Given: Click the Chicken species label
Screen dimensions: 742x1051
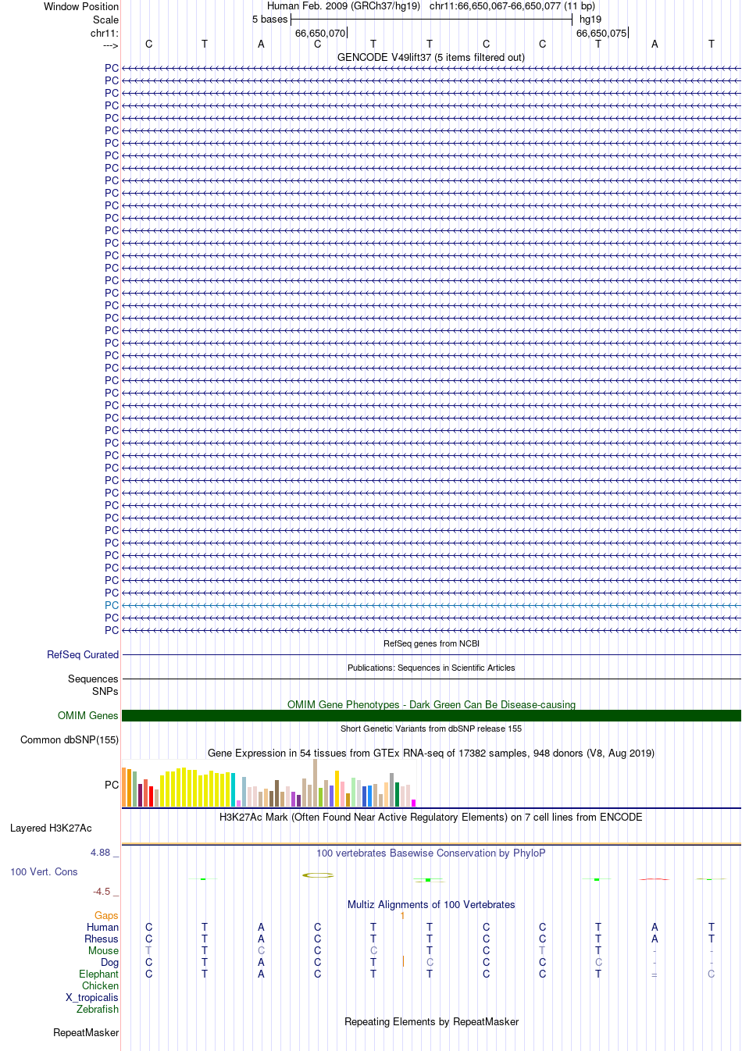Looking at the screenshot, I should [x=100, y=985].
